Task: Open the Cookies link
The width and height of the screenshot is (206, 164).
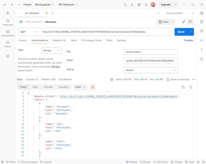Action: pyautogui.click(x=189, y=40)
